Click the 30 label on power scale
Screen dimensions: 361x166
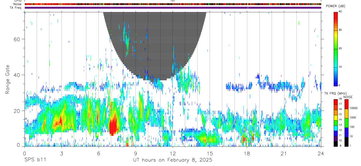click(x=340, y=30)
